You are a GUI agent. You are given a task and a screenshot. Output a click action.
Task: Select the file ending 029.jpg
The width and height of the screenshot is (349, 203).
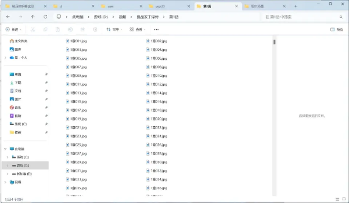[x=76, y=162]
